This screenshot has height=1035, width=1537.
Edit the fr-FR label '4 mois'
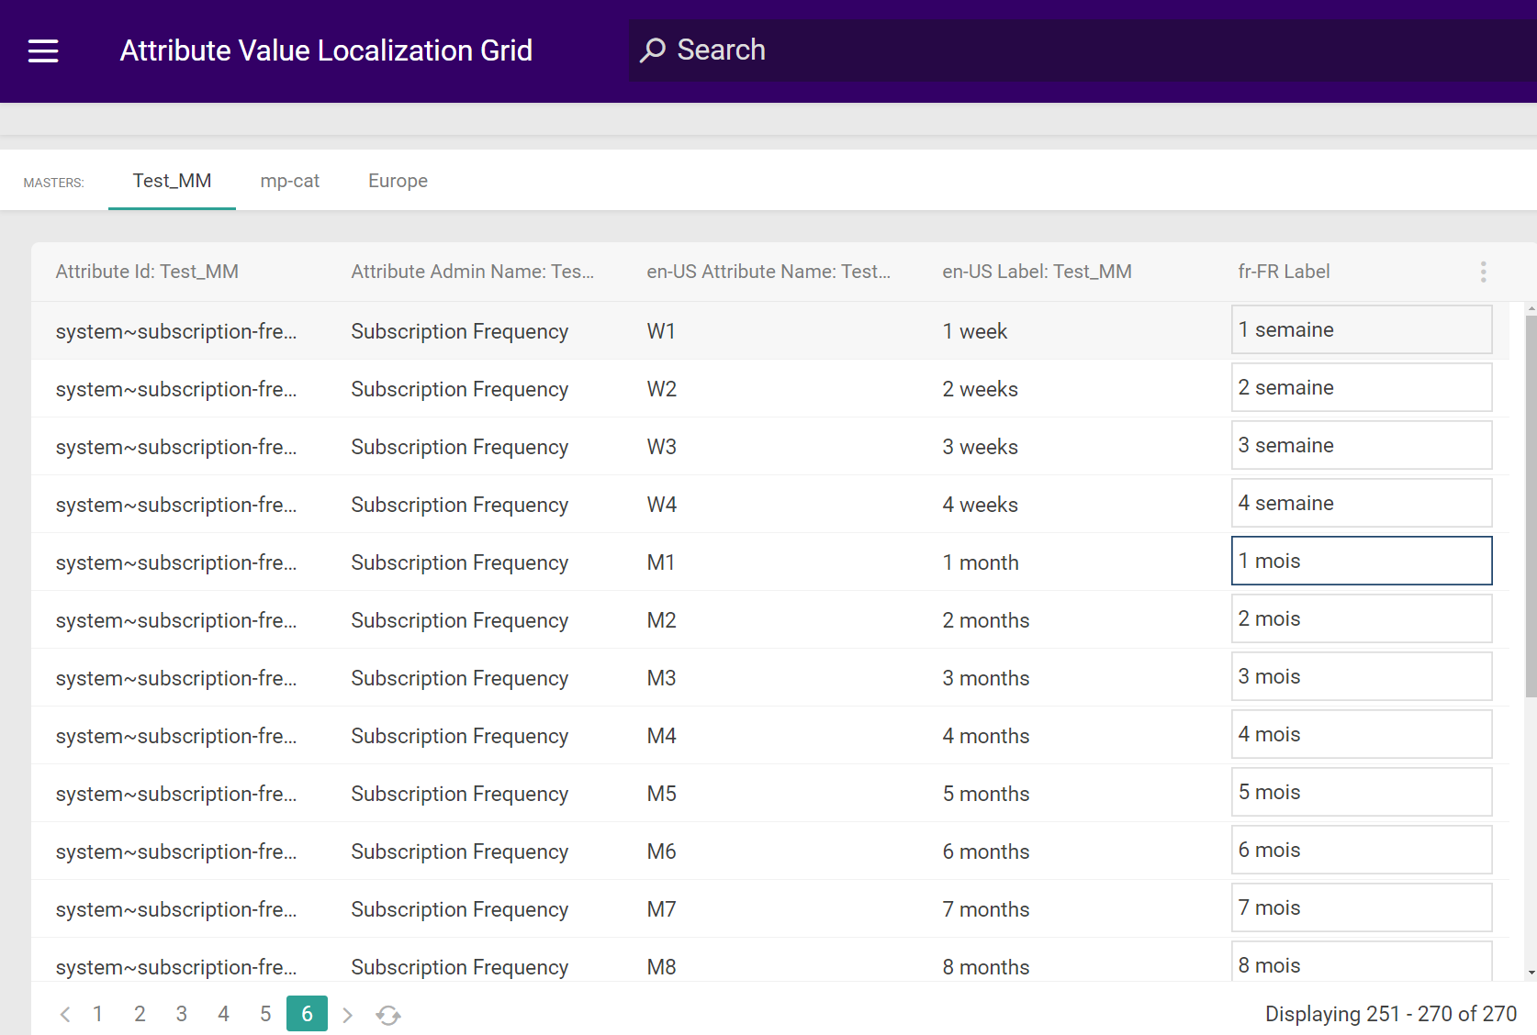point(1362,734)
